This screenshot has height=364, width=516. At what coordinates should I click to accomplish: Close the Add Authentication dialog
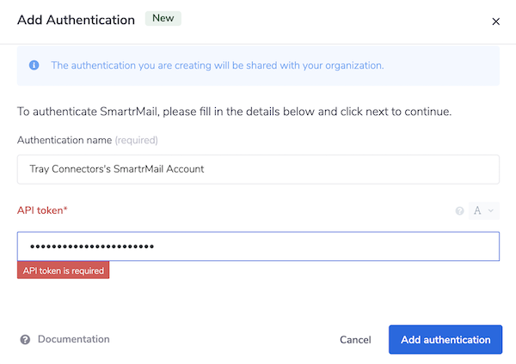[495, 21]
